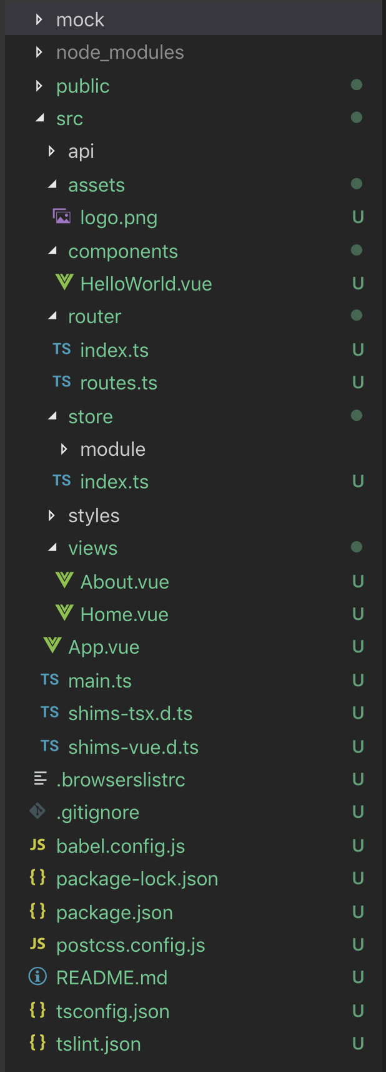Select the Home.vue file
The image size is (386, 1072).
click(x=124, y=614)
